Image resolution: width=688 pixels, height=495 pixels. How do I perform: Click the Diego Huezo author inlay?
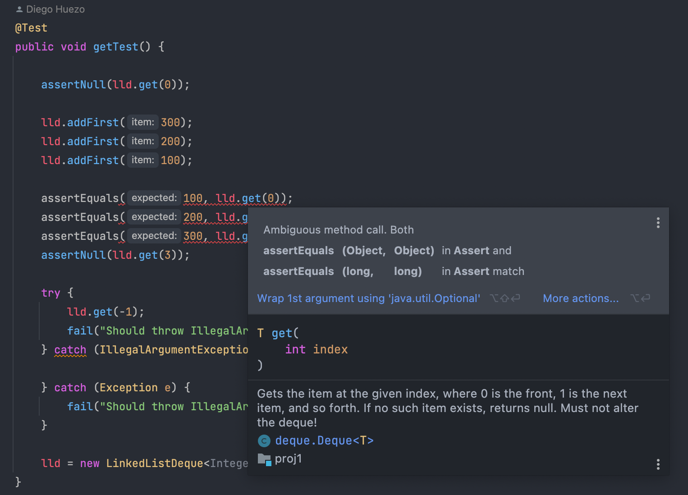click(x=55, y=9)
